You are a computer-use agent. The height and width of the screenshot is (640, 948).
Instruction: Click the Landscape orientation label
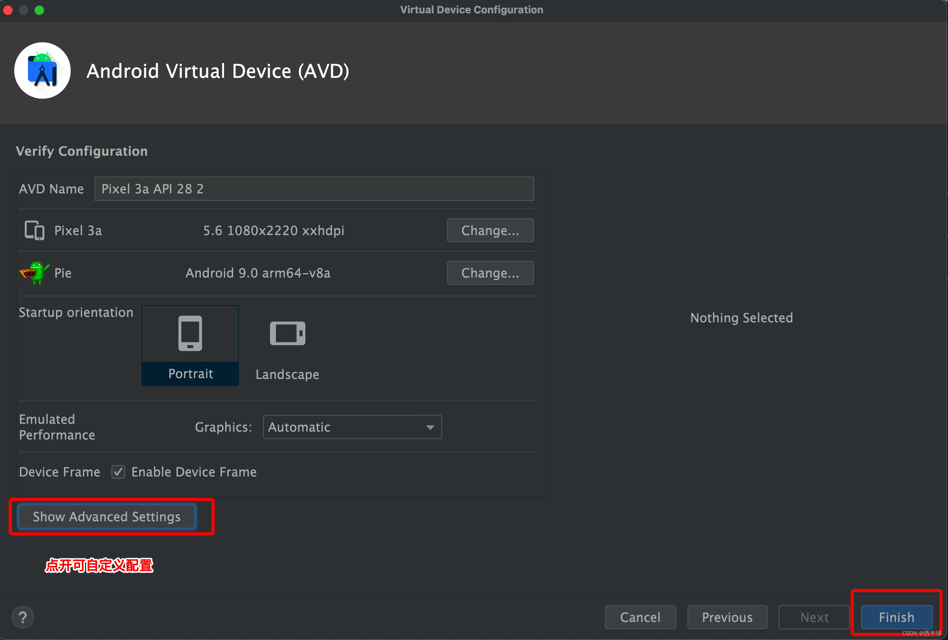(x=287, y=375)
